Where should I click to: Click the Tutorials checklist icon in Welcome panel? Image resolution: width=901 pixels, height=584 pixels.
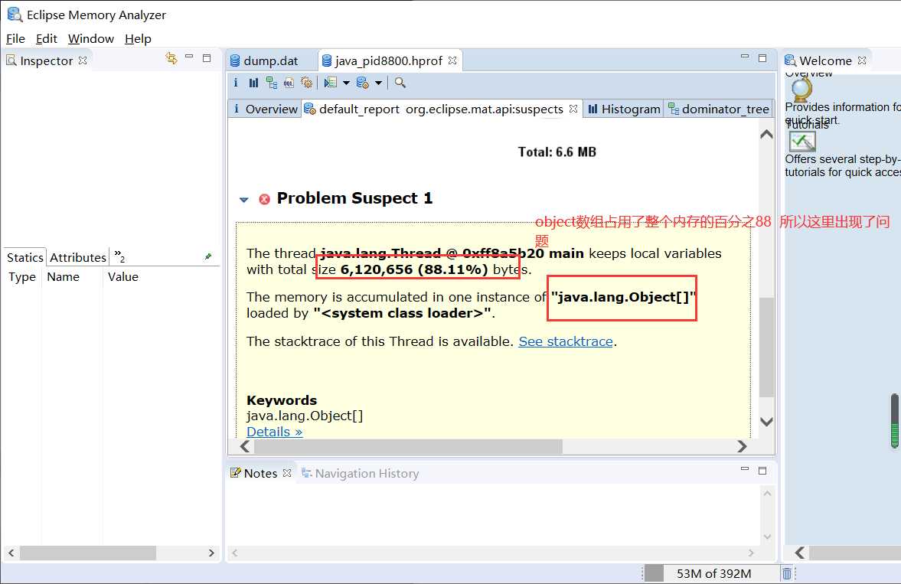[802, 141]
